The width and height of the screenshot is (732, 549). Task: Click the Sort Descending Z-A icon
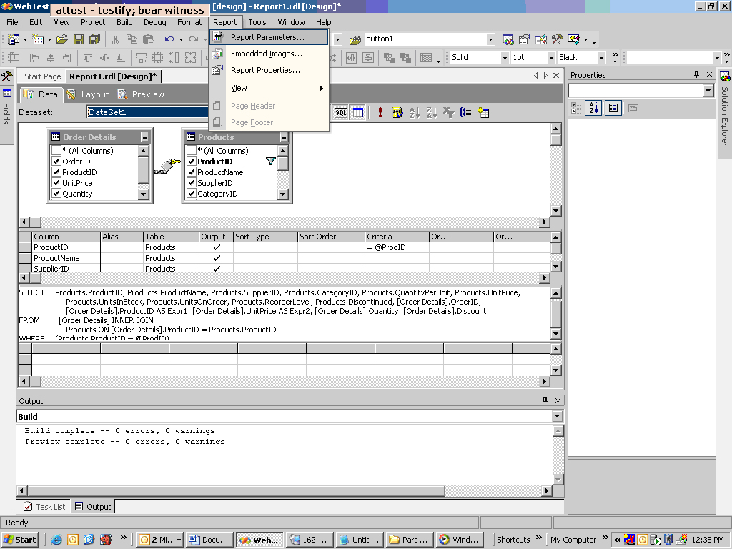(431, 112)
